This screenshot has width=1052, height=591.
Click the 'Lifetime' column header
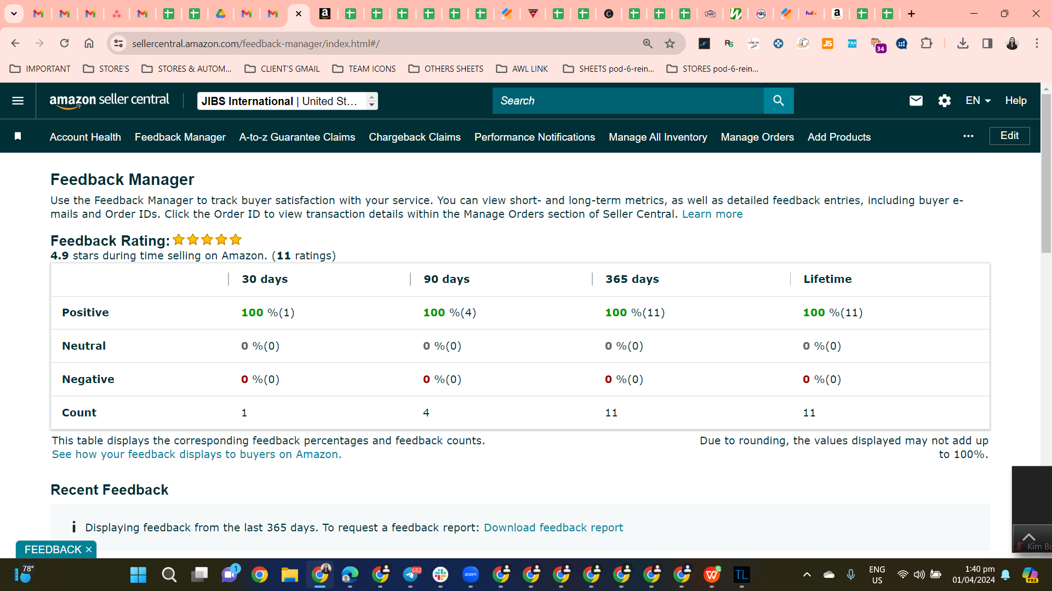click(827, 279)
